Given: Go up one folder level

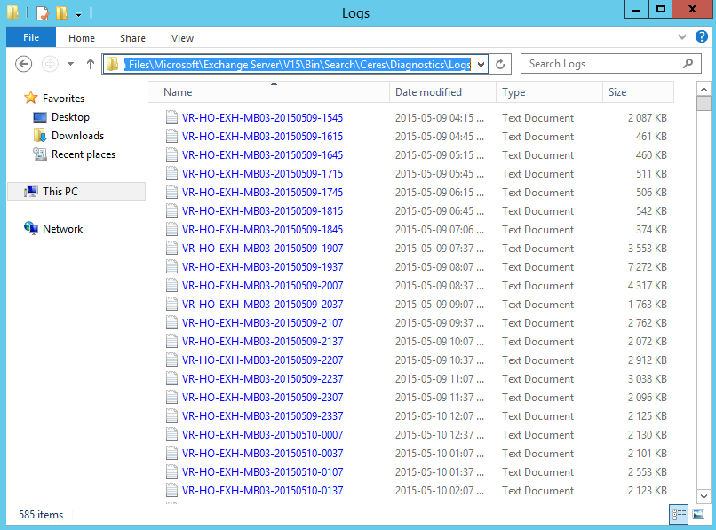Looking at the screenshot, I should [91, 64].
